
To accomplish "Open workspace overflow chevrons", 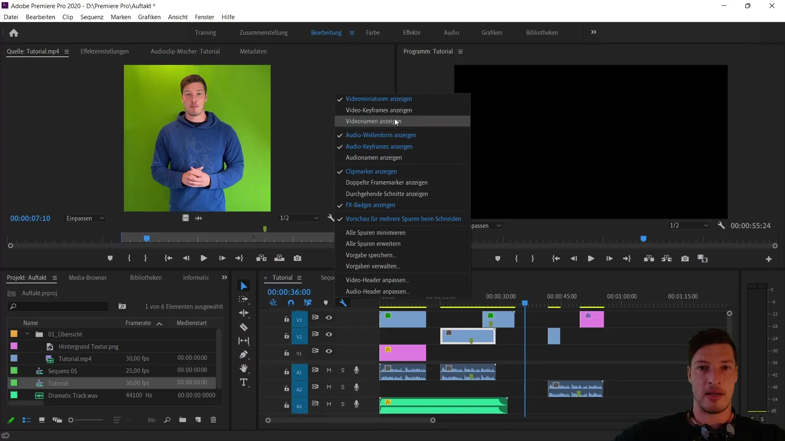I will click(x=594, y=32).
